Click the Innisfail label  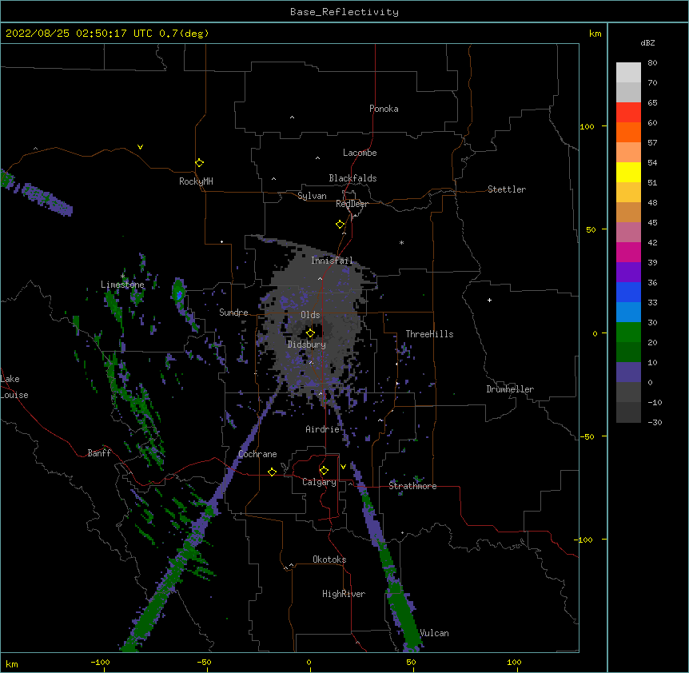332,261
